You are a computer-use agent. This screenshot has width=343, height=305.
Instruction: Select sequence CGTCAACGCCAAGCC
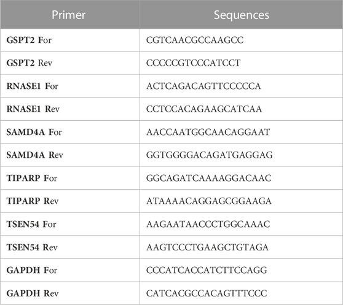click(x=195, y=40)
